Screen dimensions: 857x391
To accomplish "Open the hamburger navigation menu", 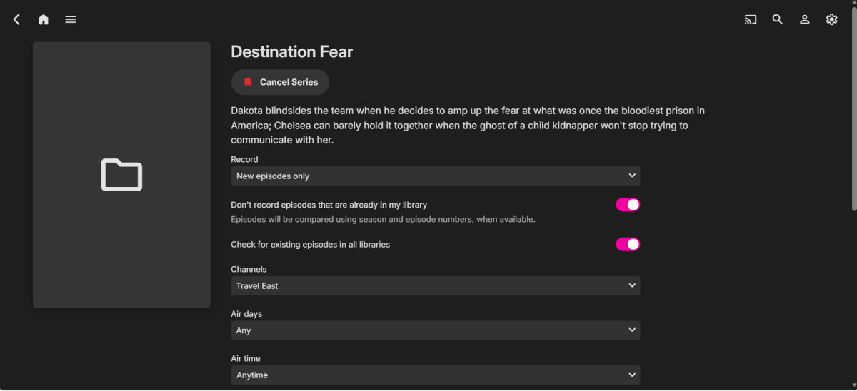I will [71, 19].
